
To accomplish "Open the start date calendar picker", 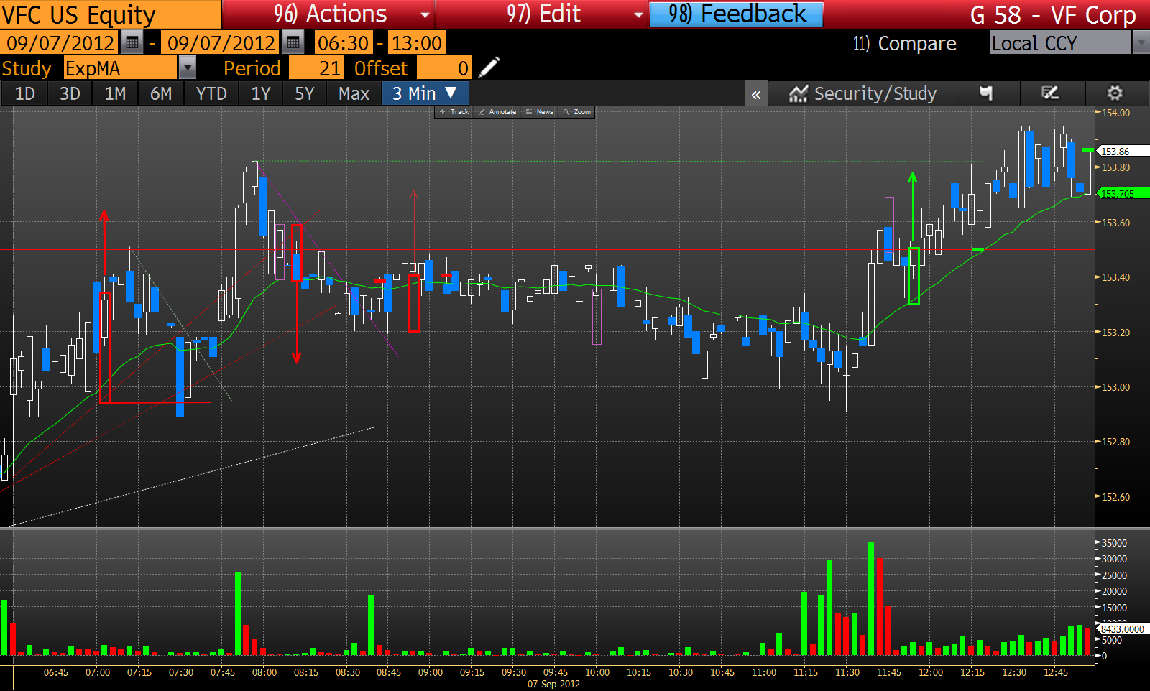I will coord(132,43).
